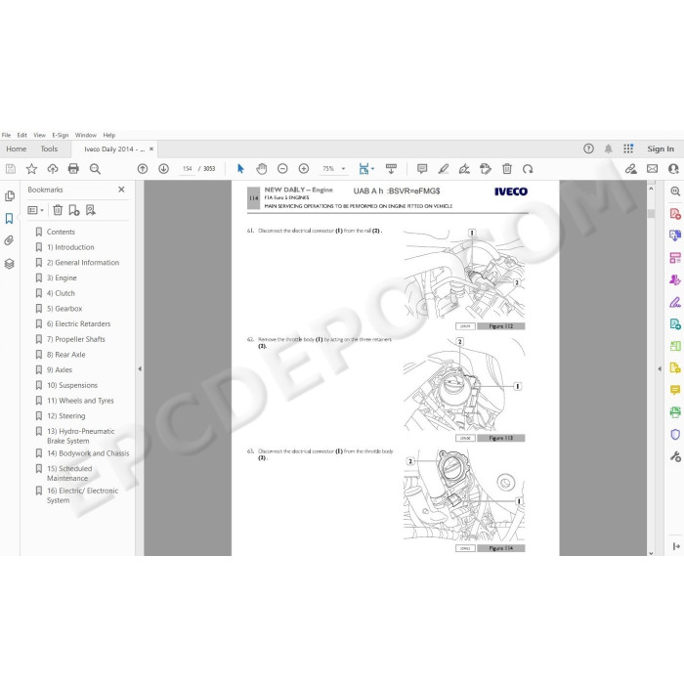Open 10) Suspensions bookmark

(x=72, y=385)
